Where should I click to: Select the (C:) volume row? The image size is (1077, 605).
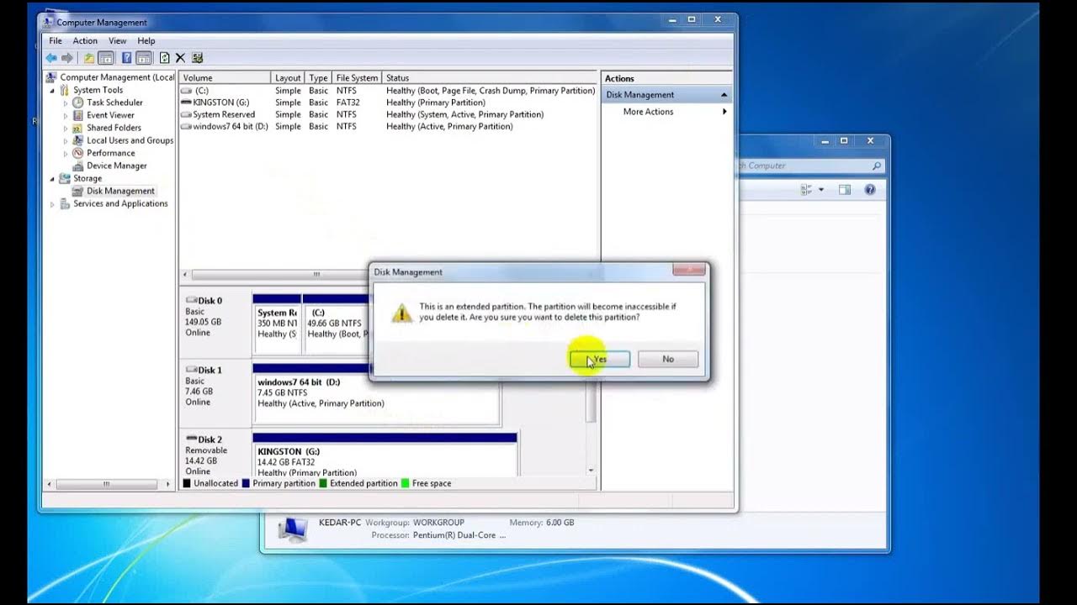pyautogui.click(x=389, y=91)
